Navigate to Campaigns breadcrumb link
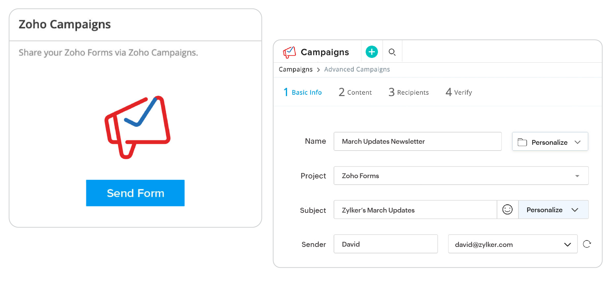This screenshot has height=281, width=615. [295, 69]
